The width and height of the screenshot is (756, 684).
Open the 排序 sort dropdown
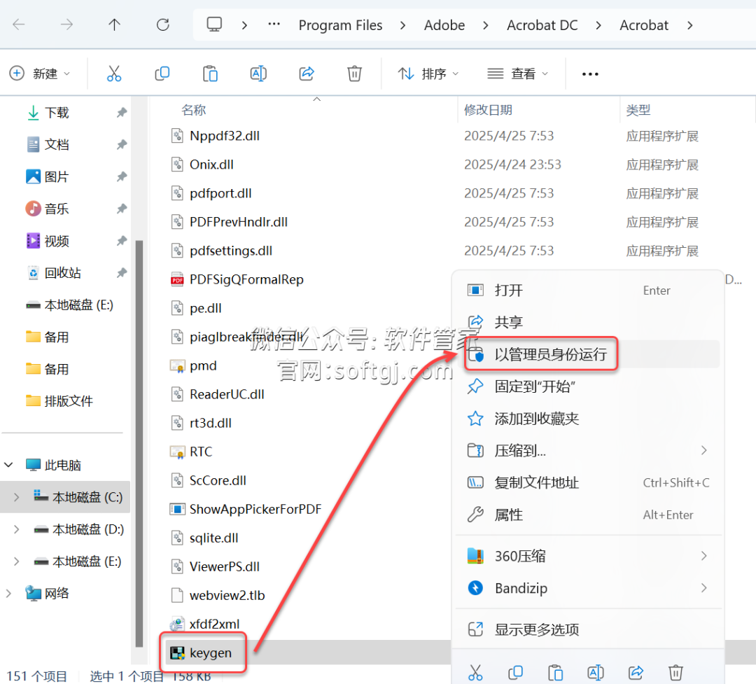tap(428, 74)
